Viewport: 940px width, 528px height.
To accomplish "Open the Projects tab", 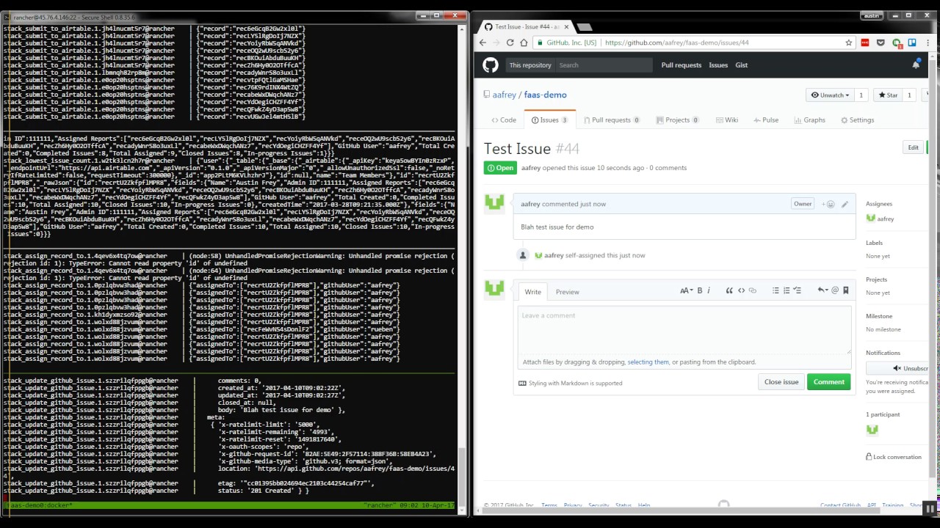I will coord(677,120).
